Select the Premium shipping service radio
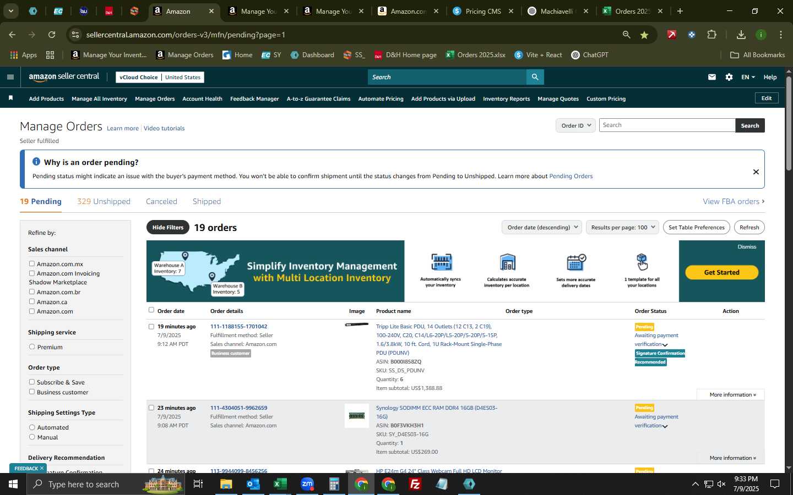The width and height of the screenshot is (793, 495). [x=32, y=346]
